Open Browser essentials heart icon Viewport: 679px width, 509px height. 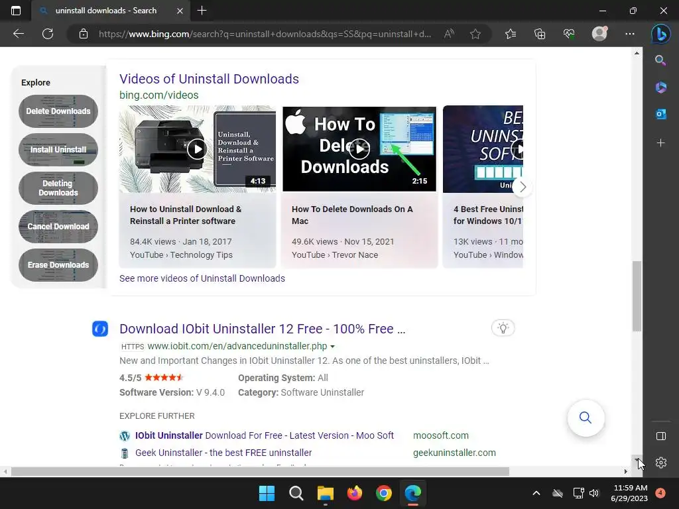(x=569, y=34)
